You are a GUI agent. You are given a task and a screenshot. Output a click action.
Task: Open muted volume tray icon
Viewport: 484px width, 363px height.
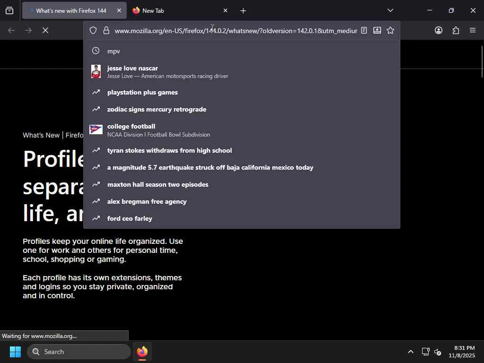click(x=437, y=352)
